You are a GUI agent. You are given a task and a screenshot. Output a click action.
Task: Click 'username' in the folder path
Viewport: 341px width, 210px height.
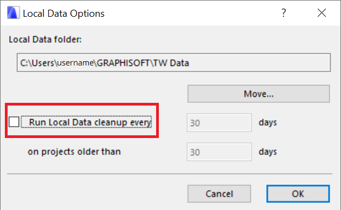click(x=75, y=63)
